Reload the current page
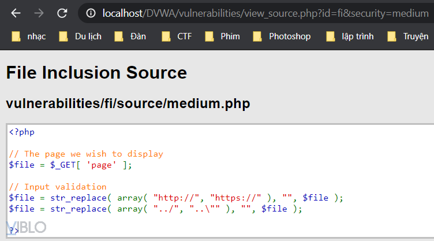The image size is (434, 241). tap(62, 13)
